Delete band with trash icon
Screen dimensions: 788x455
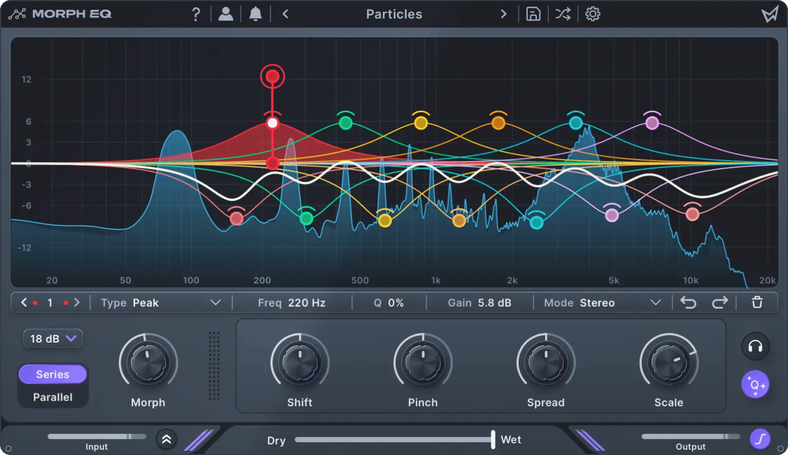757,302
